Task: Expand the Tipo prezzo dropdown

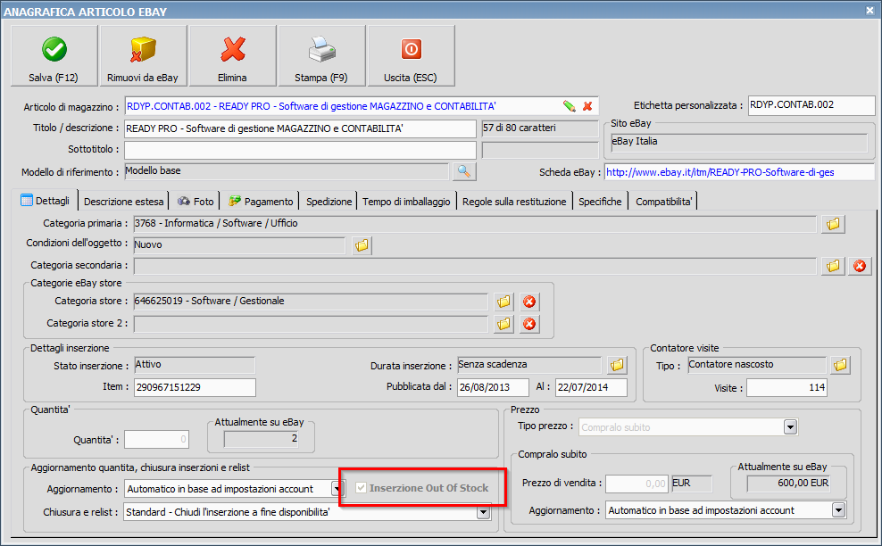Action: (790, 427)
